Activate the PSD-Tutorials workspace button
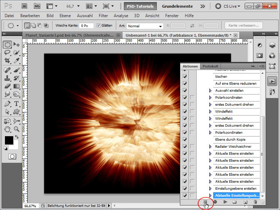 pyautogui.click(x=140, y=6)
